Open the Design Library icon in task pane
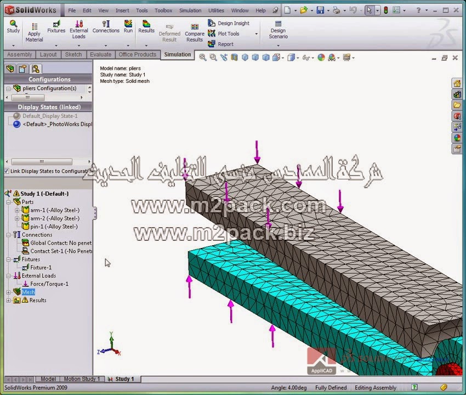The width and height of the screenshot is (466, 395). tap(457, 94)
